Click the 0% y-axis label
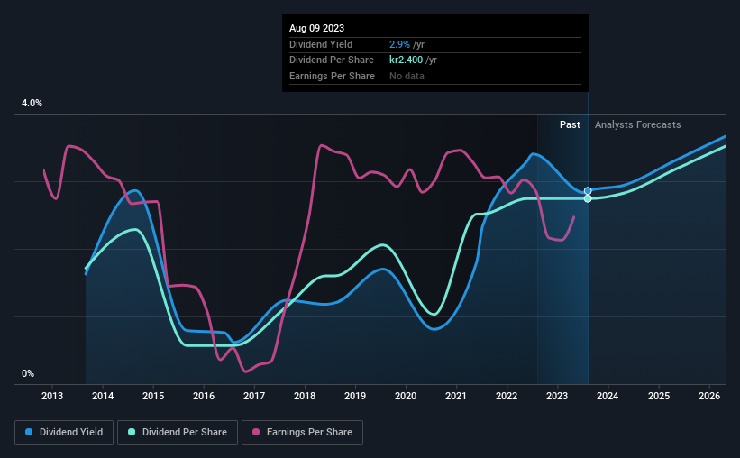740x458 pixels. [28, 373]
